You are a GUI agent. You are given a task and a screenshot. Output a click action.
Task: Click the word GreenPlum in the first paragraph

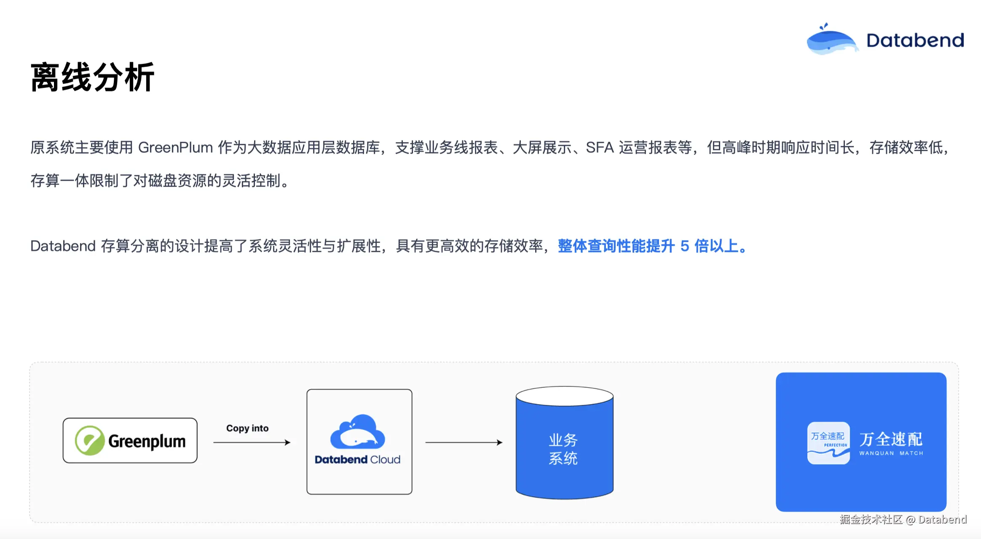tap(175, 147)
